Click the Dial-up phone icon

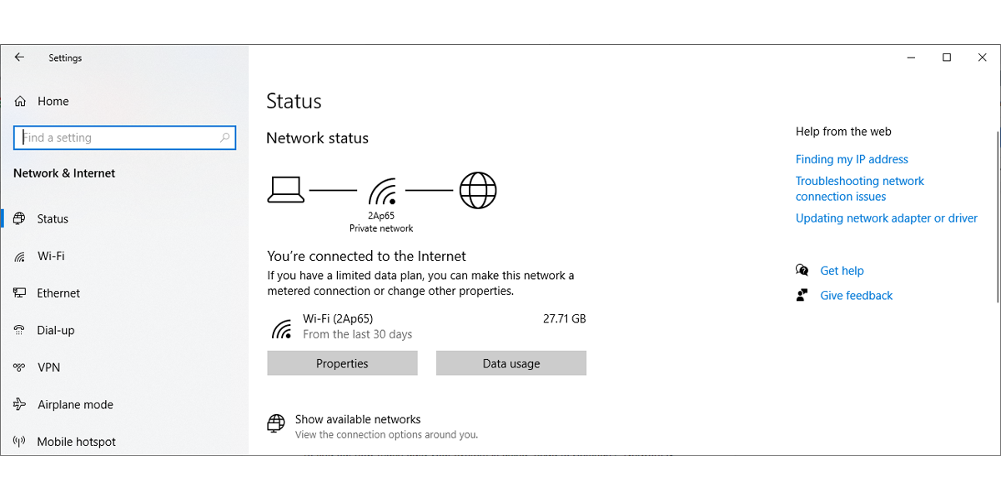(x=18, y=330)
